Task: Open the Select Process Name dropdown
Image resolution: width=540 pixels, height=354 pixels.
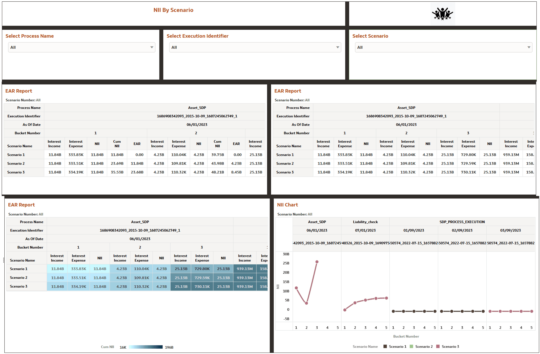Action: [82, 47]
